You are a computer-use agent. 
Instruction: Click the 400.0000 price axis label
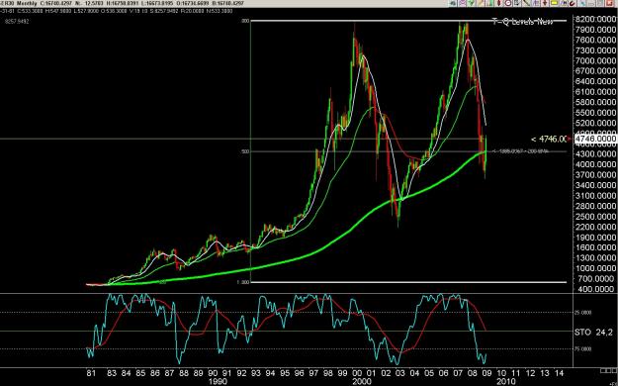tap(595, 289)
